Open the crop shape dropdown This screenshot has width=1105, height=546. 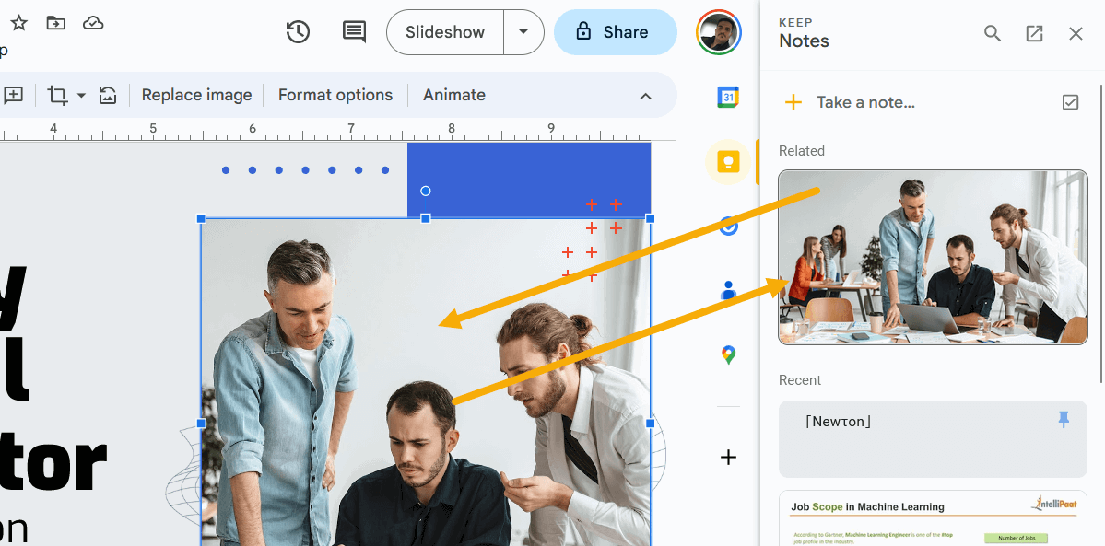pyautogui.click(x=79, y=95)
